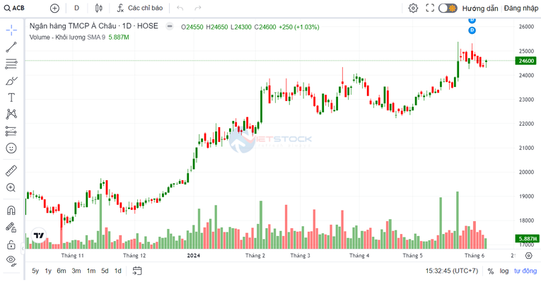
Task: Open prediction and measurement tools
Action: pyautogui.click(x=11, y=131)
